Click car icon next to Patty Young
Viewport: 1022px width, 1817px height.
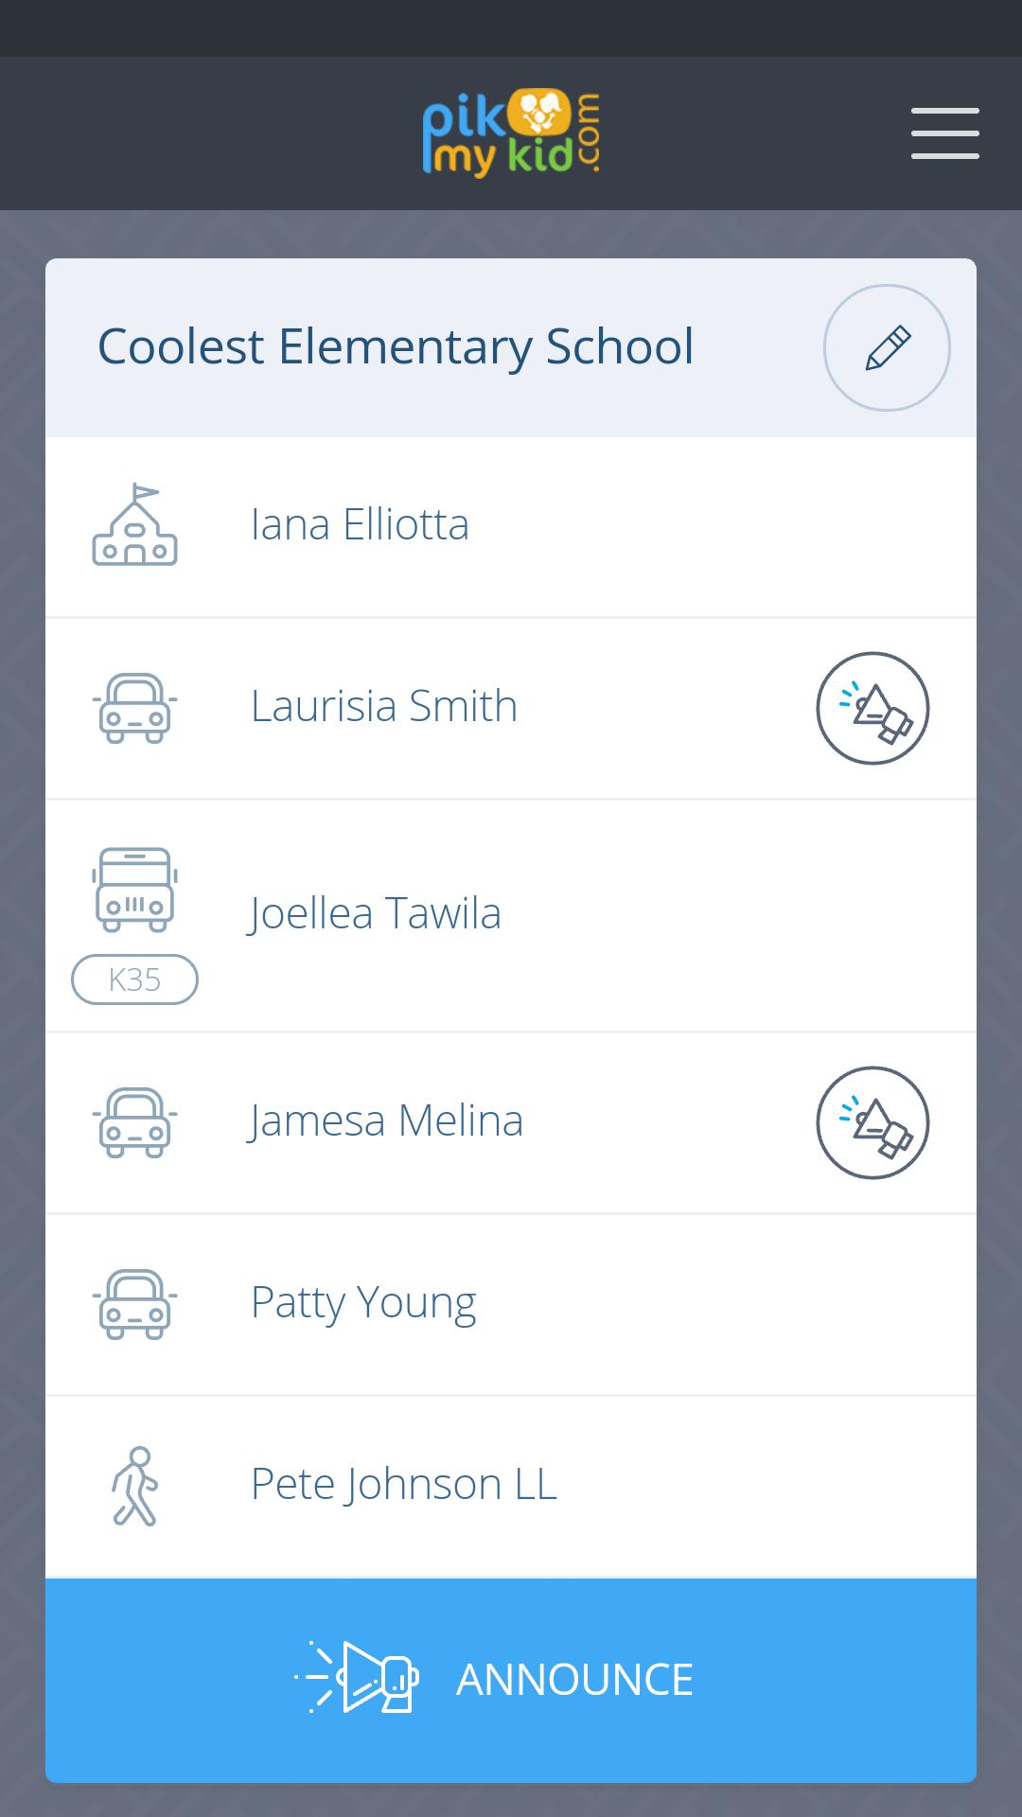coord(134,1304)
